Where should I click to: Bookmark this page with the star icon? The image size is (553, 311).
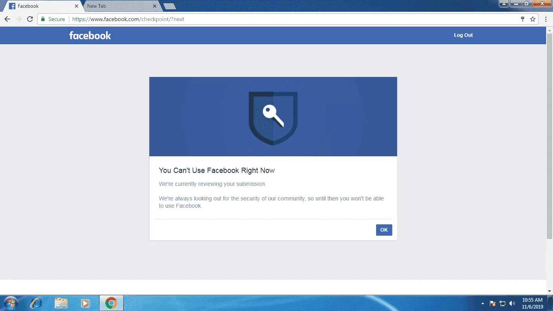533,19
